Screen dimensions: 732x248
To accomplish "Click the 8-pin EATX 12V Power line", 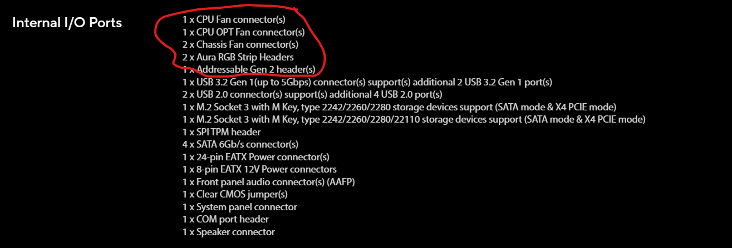I will [259, 169].
